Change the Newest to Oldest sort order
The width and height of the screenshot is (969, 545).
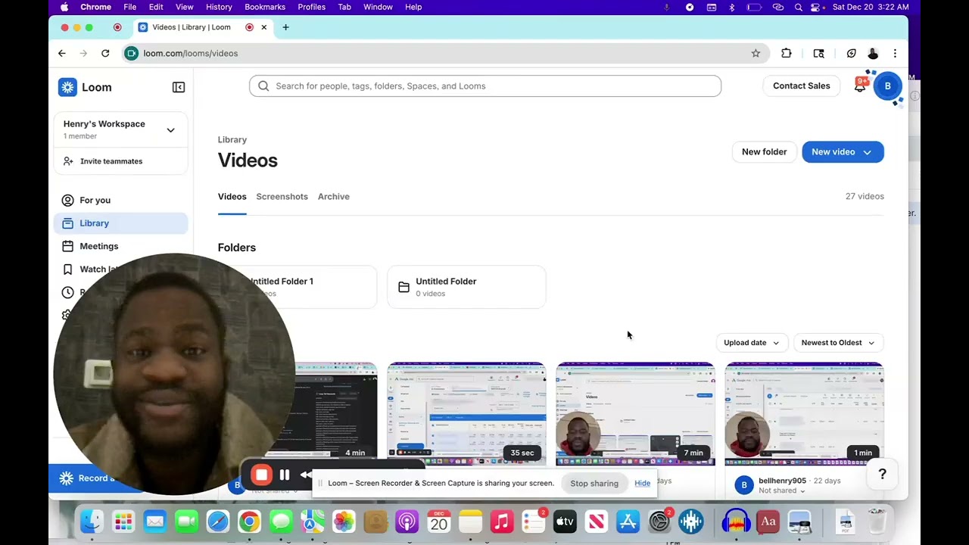tap(837, 343)
